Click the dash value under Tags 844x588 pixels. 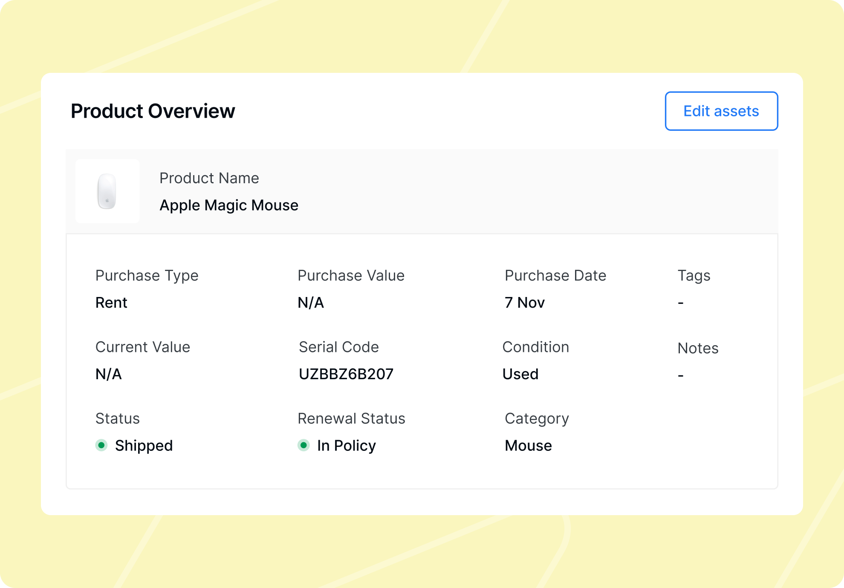tap(681, 303)
